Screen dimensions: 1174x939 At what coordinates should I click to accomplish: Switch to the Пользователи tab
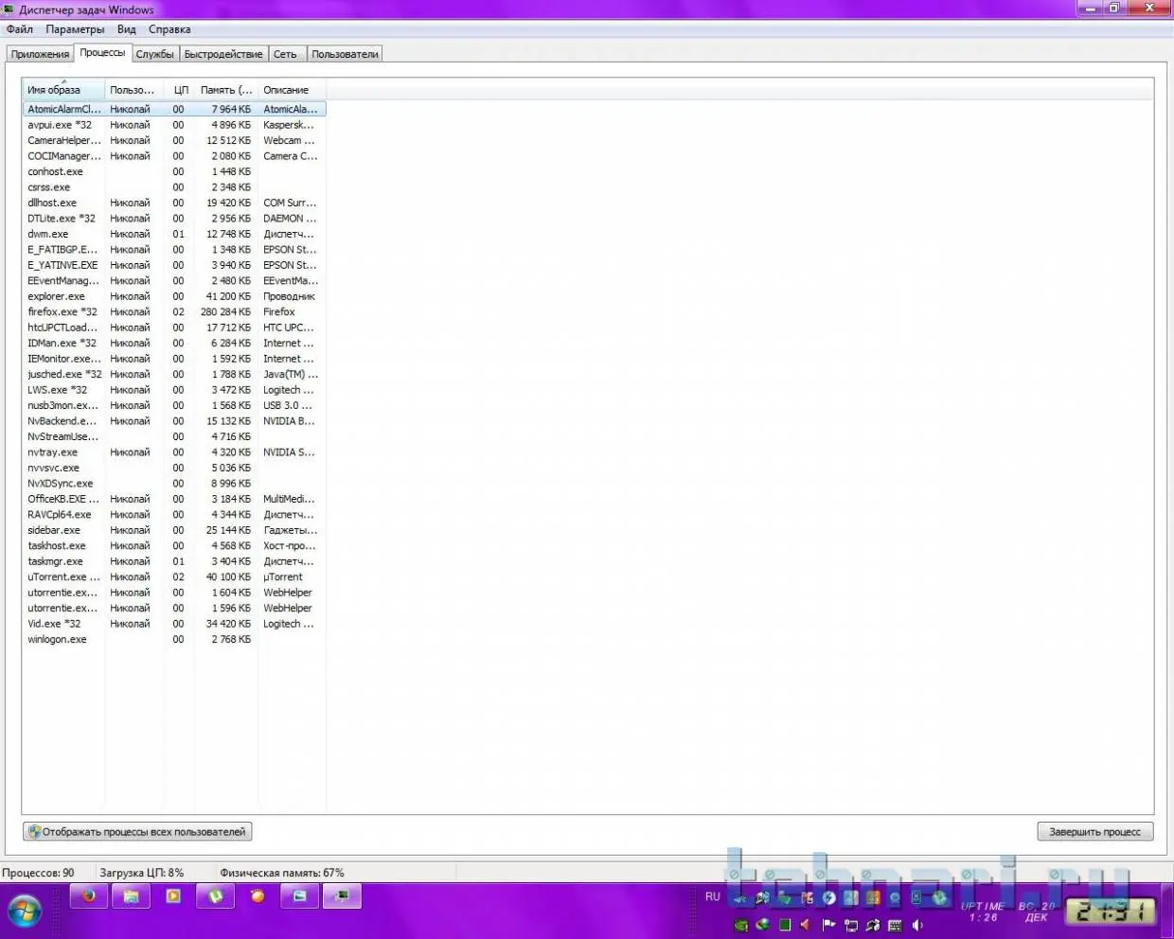(345, 54)
